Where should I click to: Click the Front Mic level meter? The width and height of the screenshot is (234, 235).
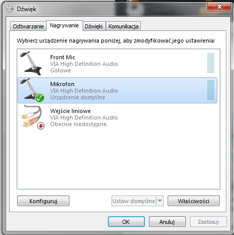pyautogui.click(x=211, y=63)
